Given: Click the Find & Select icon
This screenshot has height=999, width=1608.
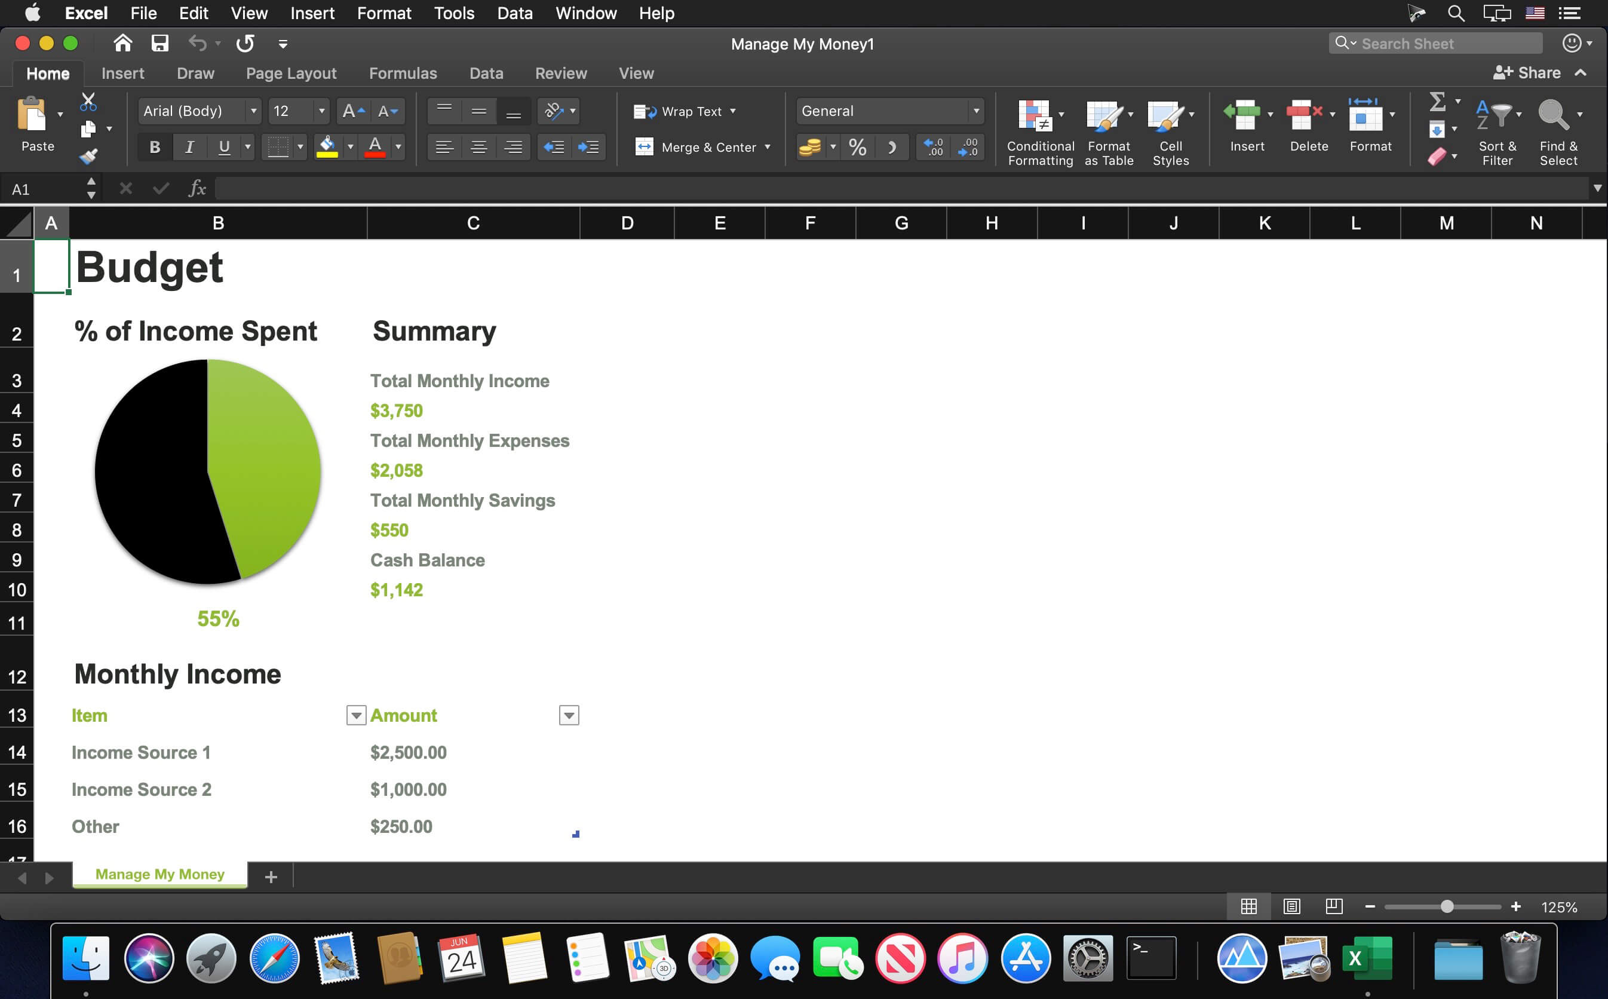Looking at the screenshot, I should click(x=1558, y=128).
